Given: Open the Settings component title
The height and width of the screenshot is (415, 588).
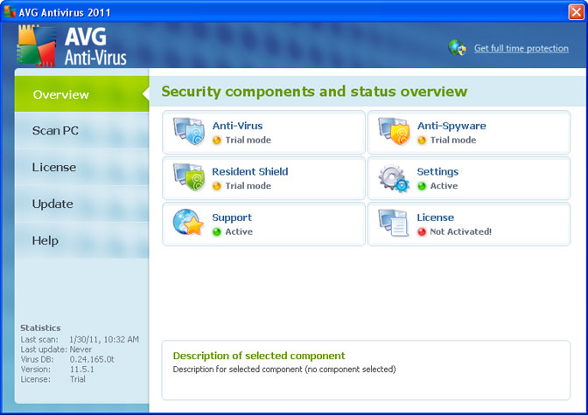Looking at the screenshot, I should tap(437, 172).
